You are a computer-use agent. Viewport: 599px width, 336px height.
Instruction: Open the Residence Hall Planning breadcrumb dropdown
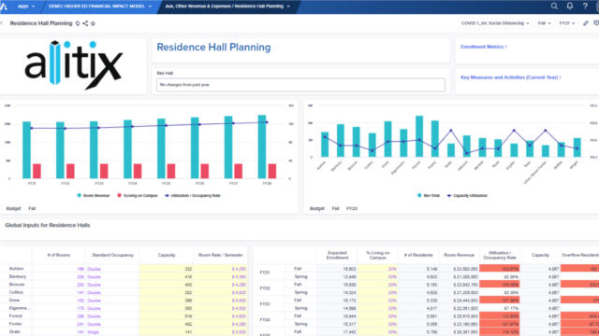pyautogui.click(x=227, y=7)
